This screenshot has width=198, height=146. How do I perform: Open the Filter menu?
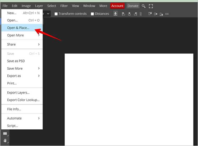click(64, 6)
